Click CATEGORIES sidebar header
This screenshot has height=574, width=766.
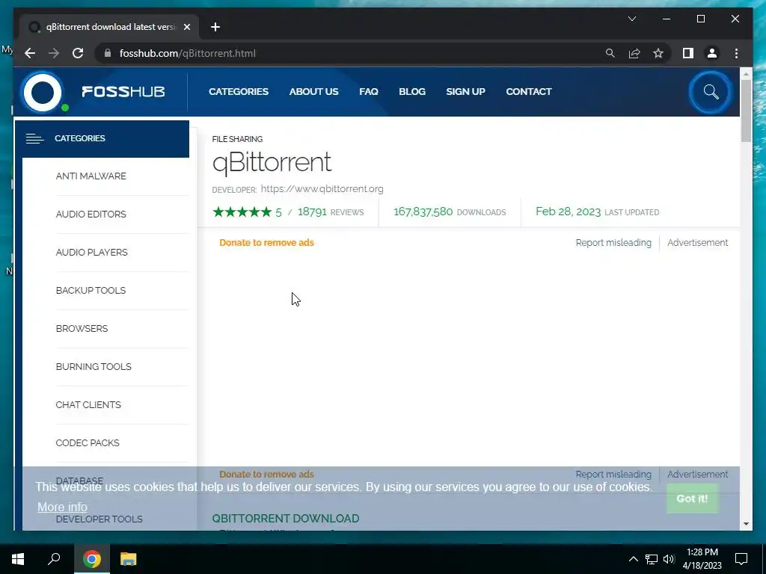(x=102, y=138)
